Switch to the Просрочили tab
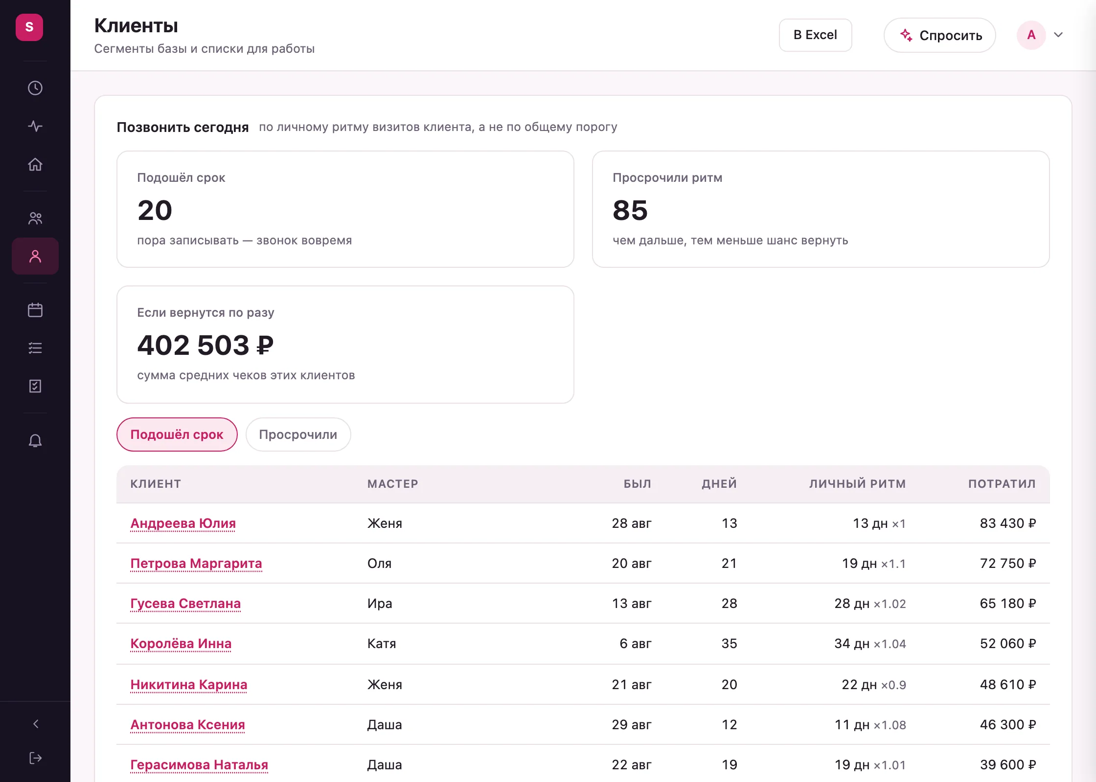The image size is (1096, 782). (x=298, y=434)
